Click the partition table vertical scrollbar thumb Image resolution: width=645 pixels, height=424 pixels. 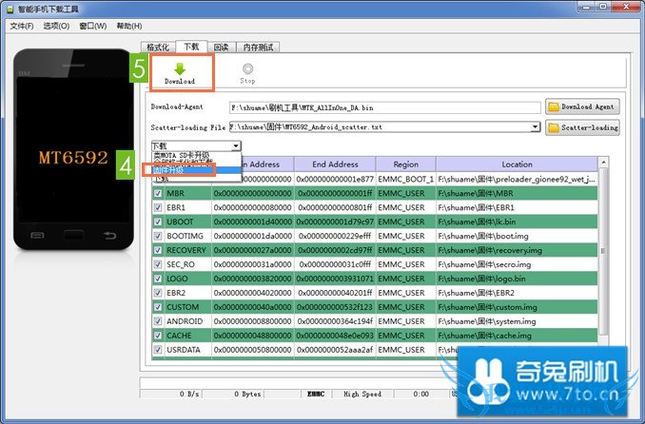[x=603, y=250]
